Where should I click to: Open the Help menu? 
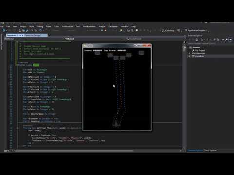134,26
